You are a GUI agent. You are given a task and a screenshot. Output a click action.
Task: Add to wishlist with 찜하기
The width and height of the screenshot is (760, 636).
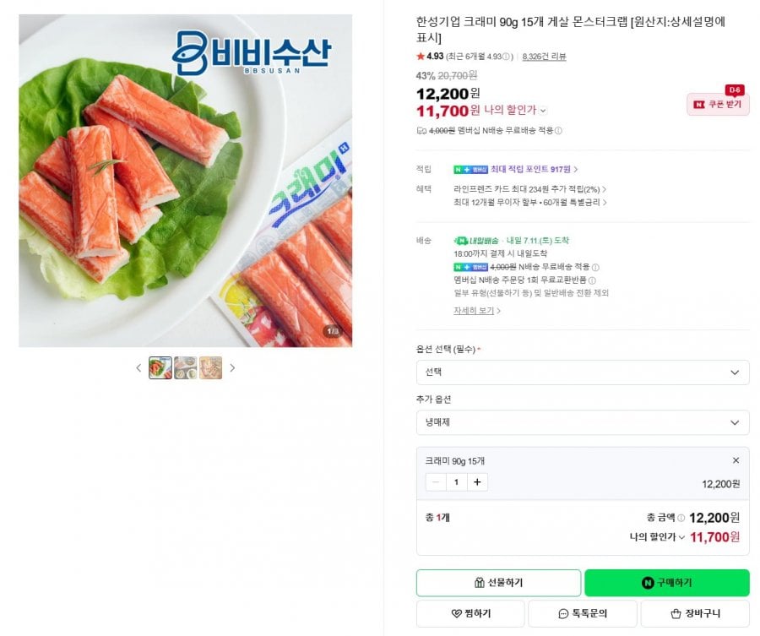coord(470,614)
